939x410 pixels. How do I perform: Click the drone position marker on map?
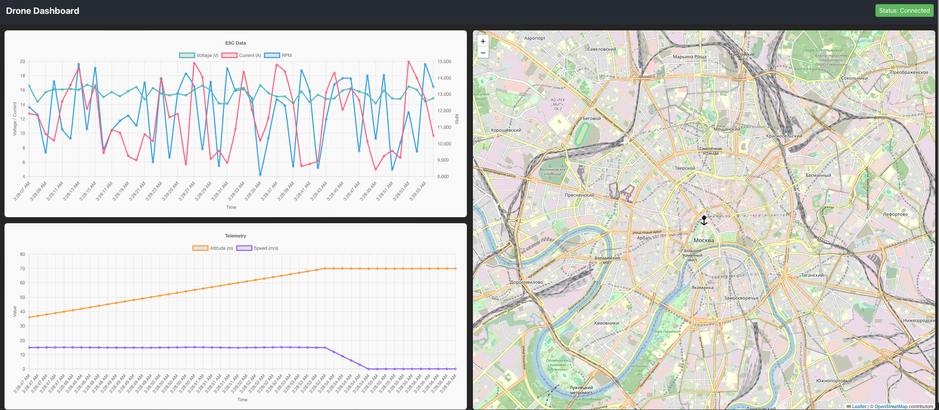click(704, 221)
